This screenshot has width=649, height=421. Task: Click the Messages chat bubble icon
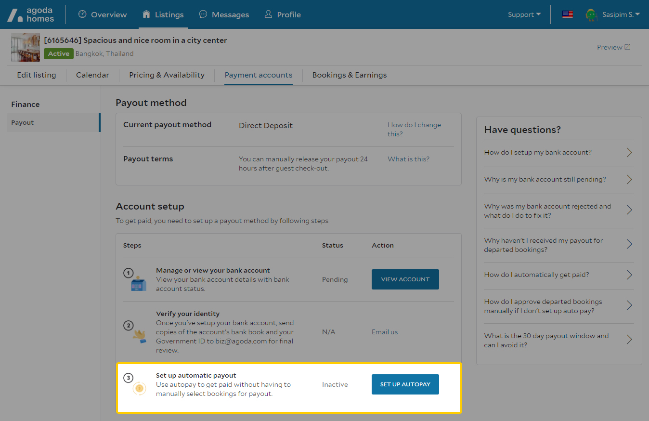[x=203, y=14]
